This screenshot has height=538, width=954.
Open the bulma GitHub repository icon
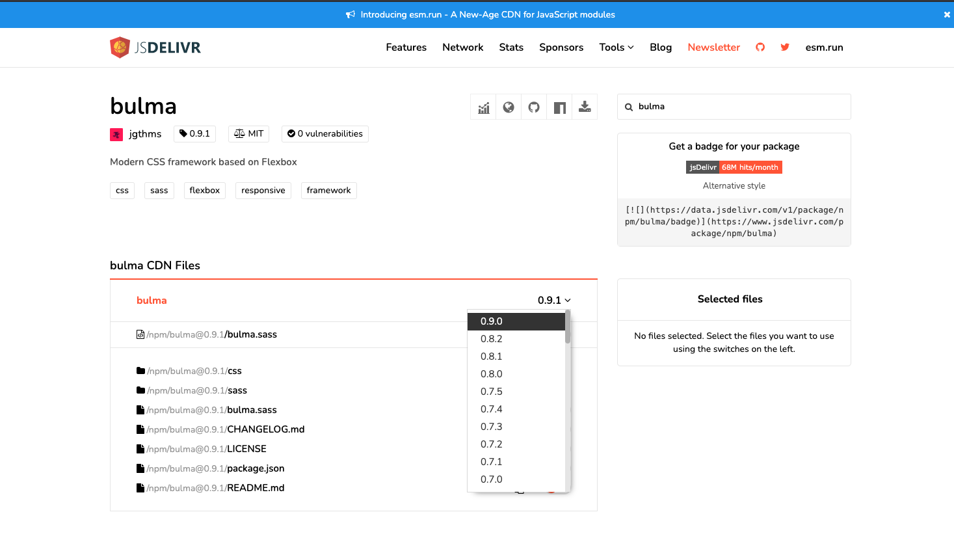pyautogui.click(x=534, y=107)
